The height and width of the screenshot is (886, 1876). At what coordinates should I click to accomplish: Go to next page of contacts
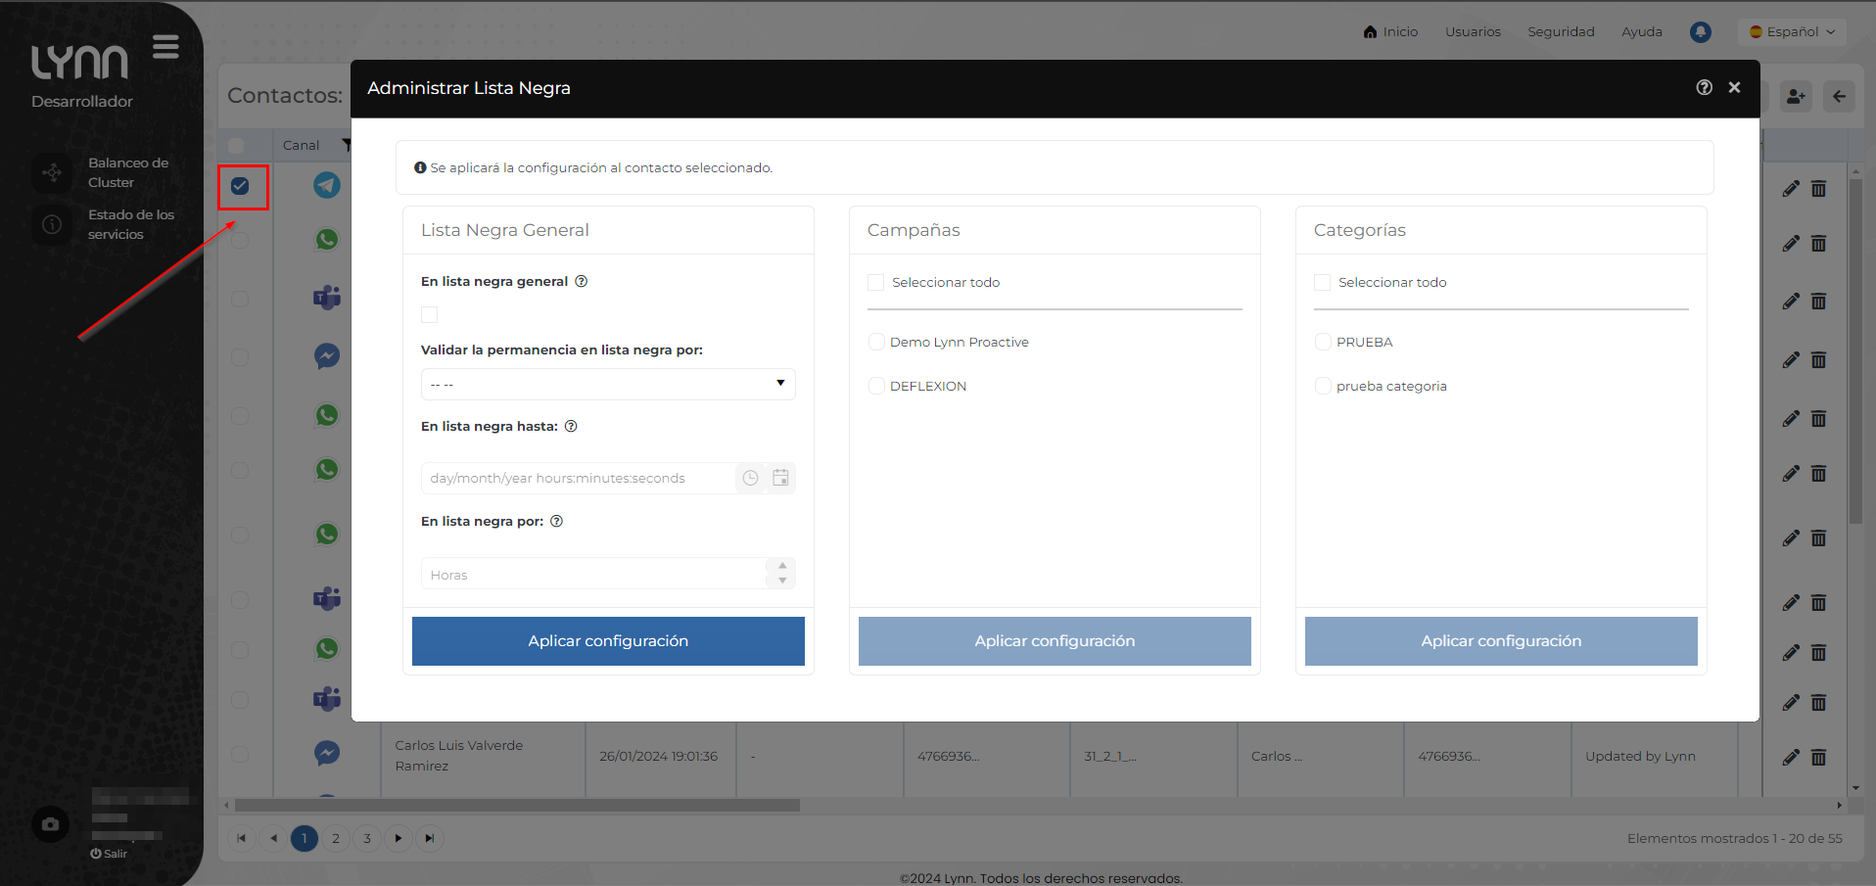tap(399, 838)
